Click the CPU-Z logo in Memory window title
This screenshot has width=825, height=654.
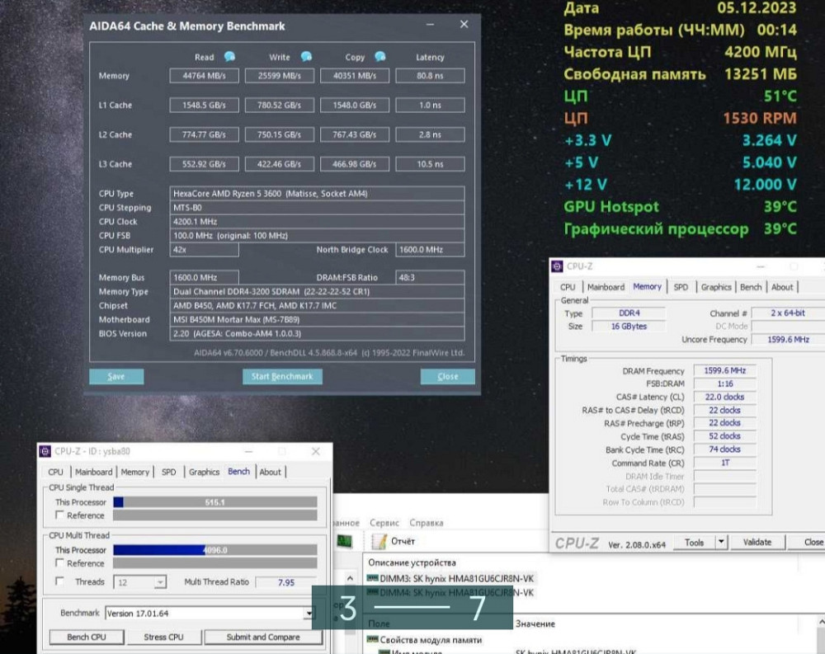pos(558,266)
